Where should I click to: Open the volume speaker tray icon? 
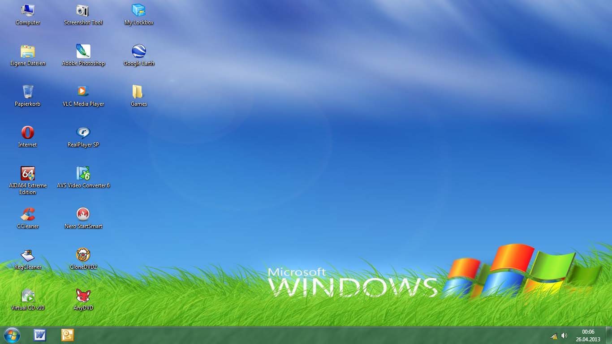(564, 335)
